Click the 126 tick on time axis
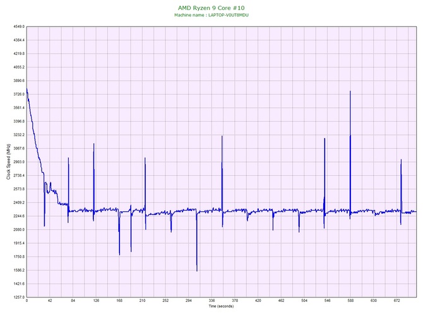The image size is (423, 317). (x=96, y=301)
